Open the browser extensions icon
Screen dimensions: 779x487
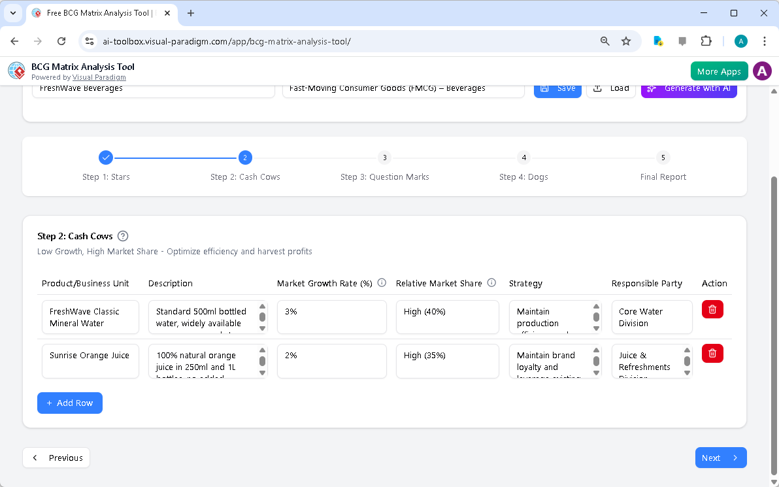point(706,41)
